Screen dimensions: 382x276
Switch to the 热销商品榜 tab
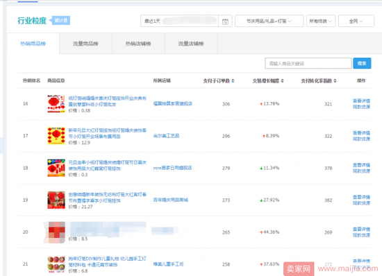click(33, 44)
